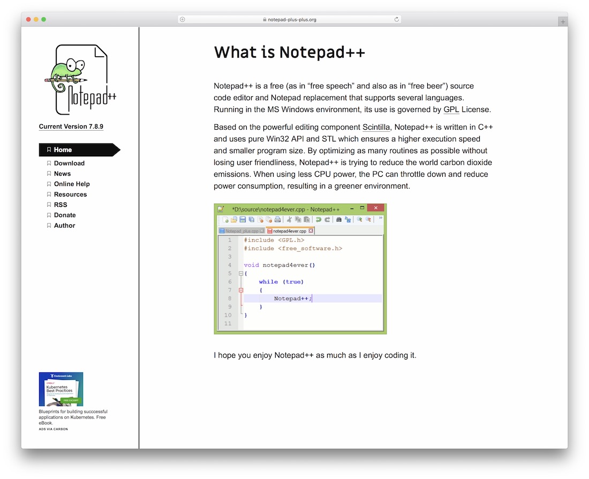Open the RSS feed link
The height and width of the screenshot is (479, 589).
coord(61,205)
